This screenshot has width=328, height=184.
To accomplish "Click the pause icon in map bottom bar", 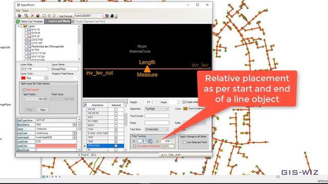I will tap(56, 177).
